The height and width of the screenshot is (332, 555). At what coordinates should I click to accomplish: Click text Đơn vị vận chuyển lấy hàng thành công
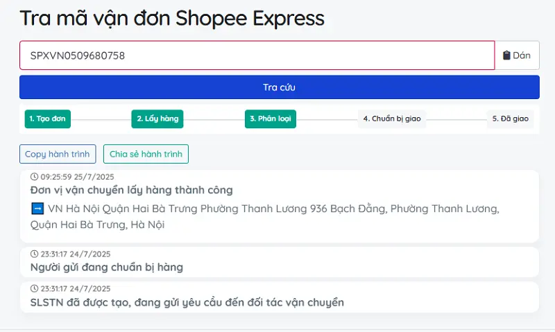point(132,190)
